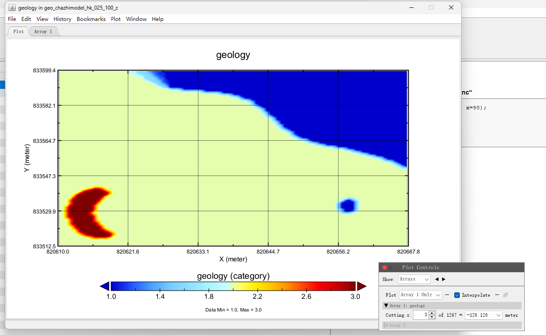The image size is (546, 335).
Task: Disable the Interpolate checkbox
Action: click(x=457, y=295)
